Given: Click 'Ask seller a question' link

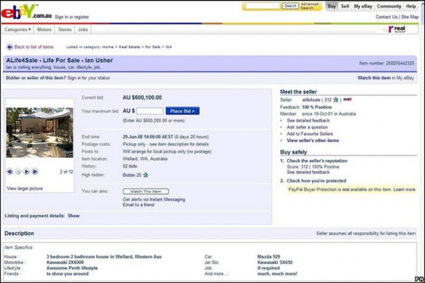Looking at the screenshot, I should click(307, 127).
